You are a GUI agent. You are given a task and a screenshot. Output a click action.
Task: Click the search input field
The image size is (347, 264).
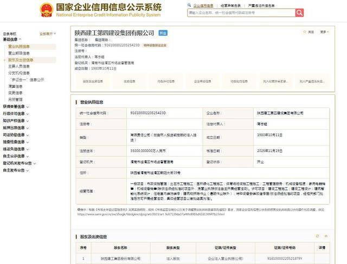[x=241, y=13]
